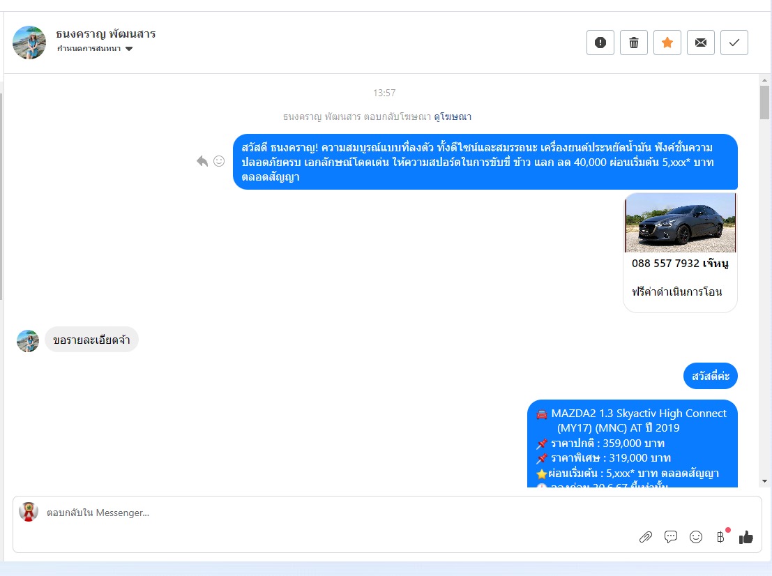Click customer avatar beside ขอรายละเอียดจ้า
The height and width of the screenshot is (576, 772).
[x=28, y=341]
